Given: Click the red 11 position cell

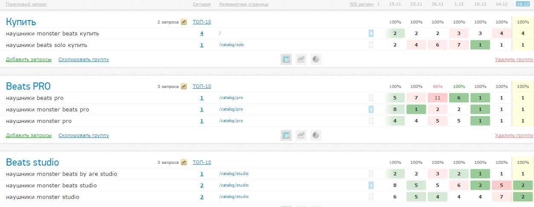Looking at the screenshot, I should (x=438, y=98).
